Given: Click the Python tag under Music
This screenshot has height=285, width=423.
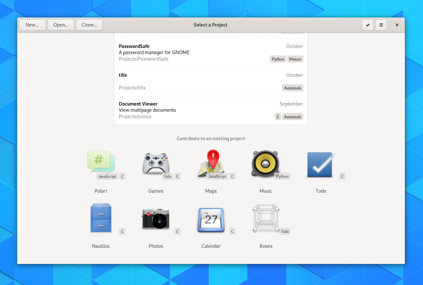Looking at the screenshot, I should click(283, 176).
